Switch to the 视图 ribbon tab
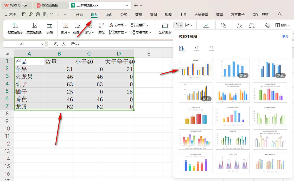The height and width of the screenshot is (181, 294). tap(168, 15)
